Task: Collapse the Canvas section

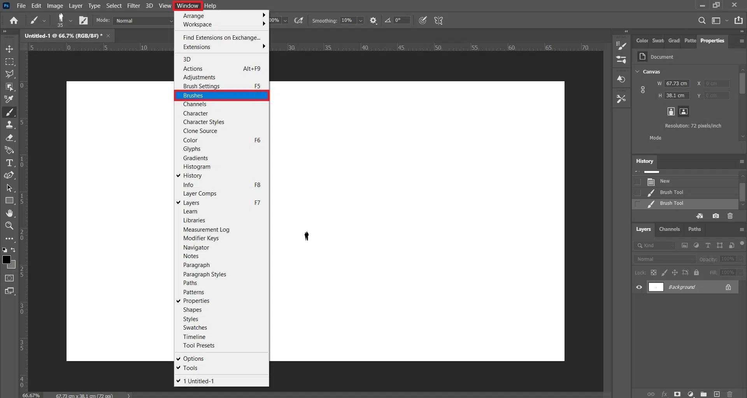Action: 638,72
